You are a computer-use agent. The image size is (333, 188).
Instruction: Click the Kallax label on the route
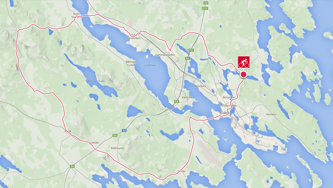(x=182, y=171)
